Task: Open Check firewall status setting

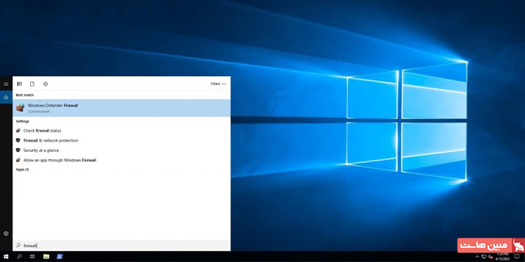Action: tap(121, 130)
